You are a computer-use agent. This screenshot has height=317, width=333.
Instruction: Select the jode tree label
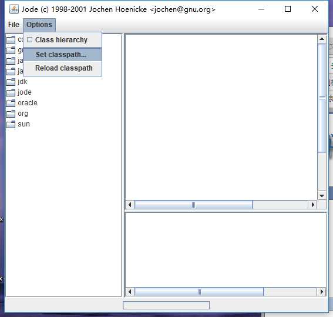[25, 92]
